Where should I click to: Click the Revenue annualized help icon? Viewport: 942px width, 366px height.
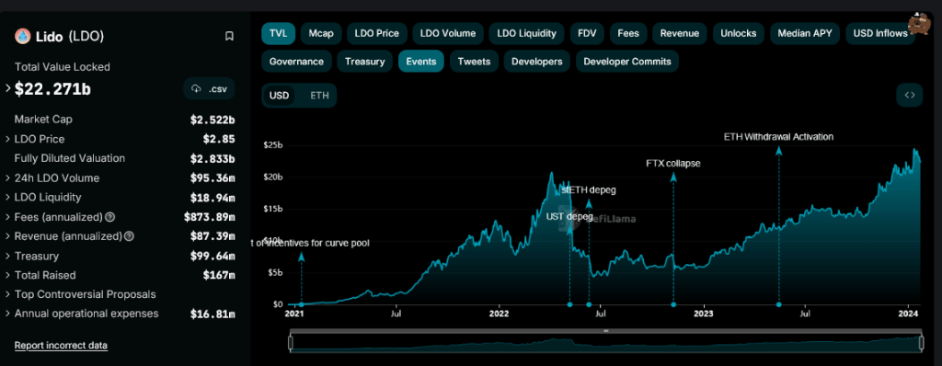pos(129,236)
